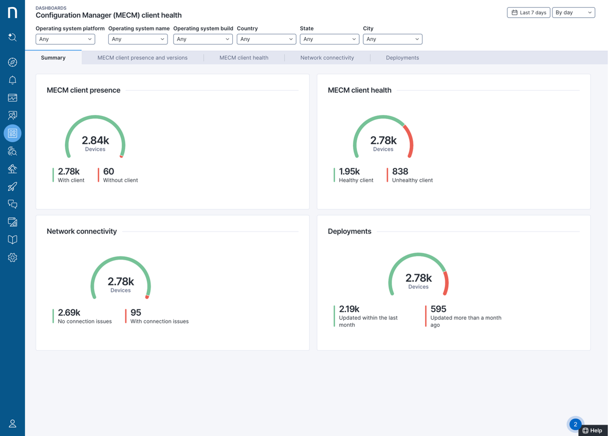This screenshot has width=610, height=436.
Task: Expand the Operating system platform dropdown
Action: pyautogui.click(x=65, y=39)
